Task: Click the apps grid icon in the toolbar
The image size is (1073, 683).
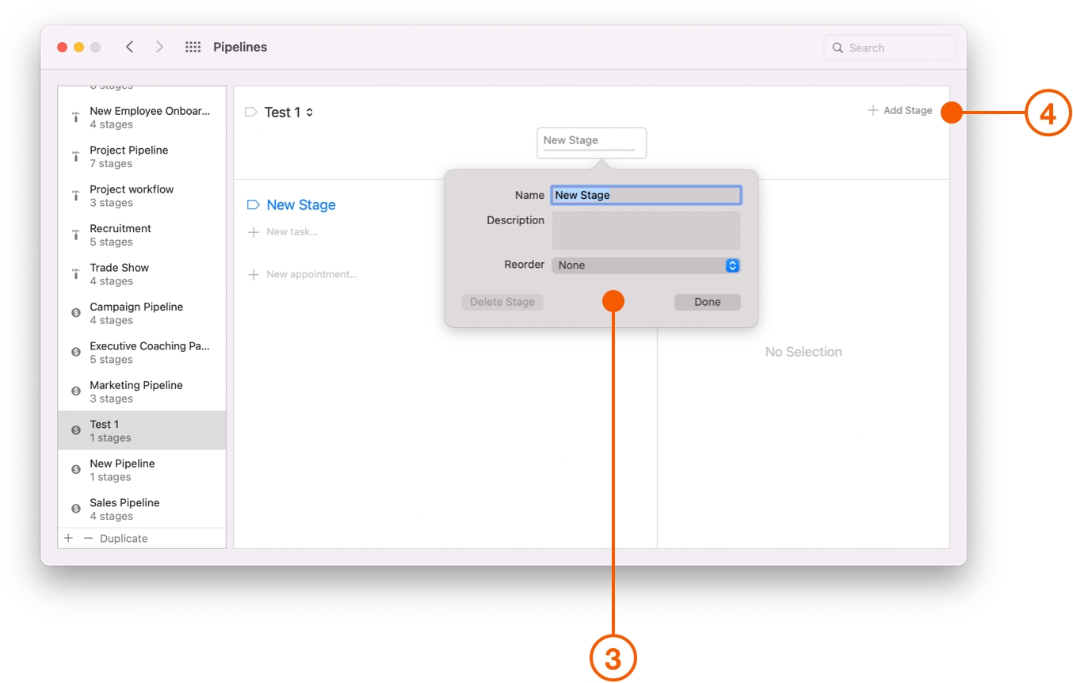Action: (193, 47)
